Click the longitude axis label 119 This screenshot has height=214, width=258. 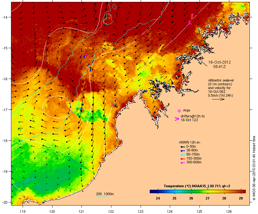click(23, 211)
